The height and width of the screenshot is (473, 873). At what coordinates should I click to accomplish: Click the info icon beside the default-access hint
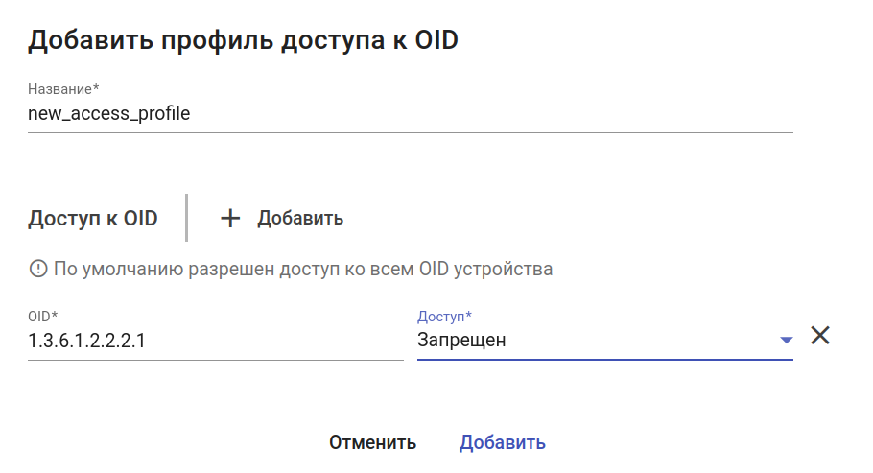coord(38,269)
